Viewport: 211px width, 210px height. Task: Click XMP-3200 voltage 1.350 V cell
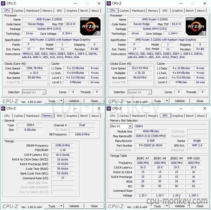click(194, 195)
